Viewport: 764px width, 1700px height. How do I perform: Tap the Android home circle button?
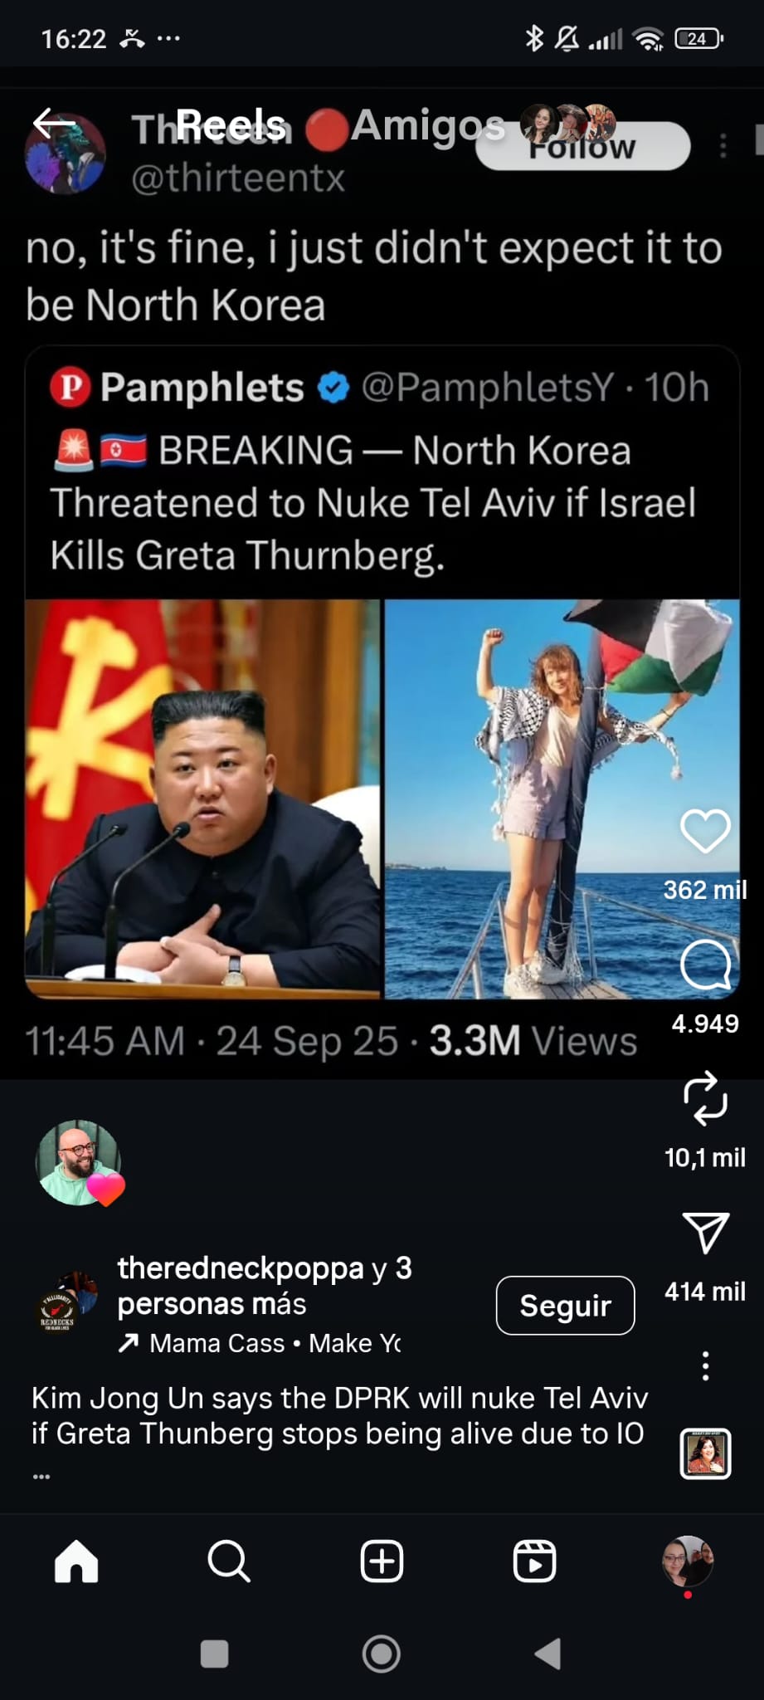click(x=382, y=1654)
